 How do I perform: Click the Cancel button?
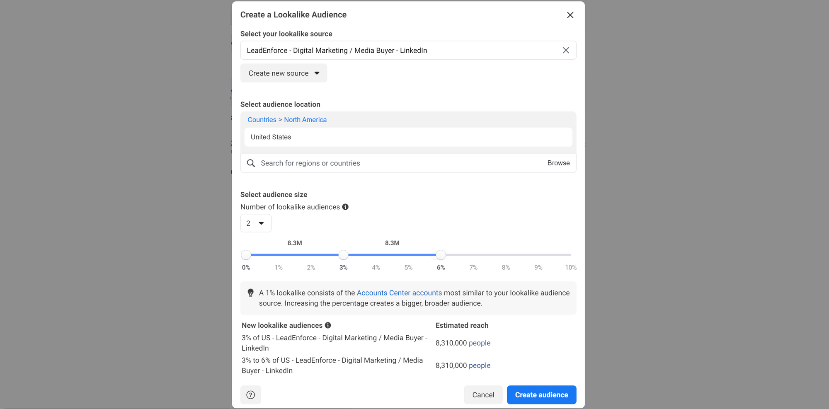click(483, 395)
